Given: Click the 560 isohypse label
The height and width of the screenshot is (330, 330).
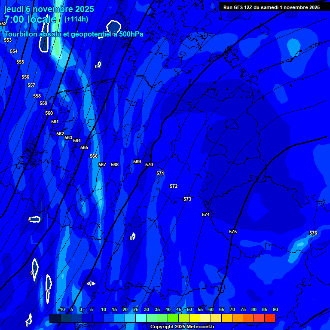Looking at the screenshot, I should pyautogui.click(x=49, y=113).
